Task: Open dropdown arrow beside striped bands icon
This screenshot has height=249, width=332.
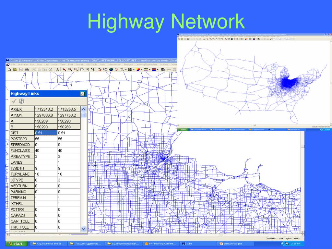Action: (158, 69)
